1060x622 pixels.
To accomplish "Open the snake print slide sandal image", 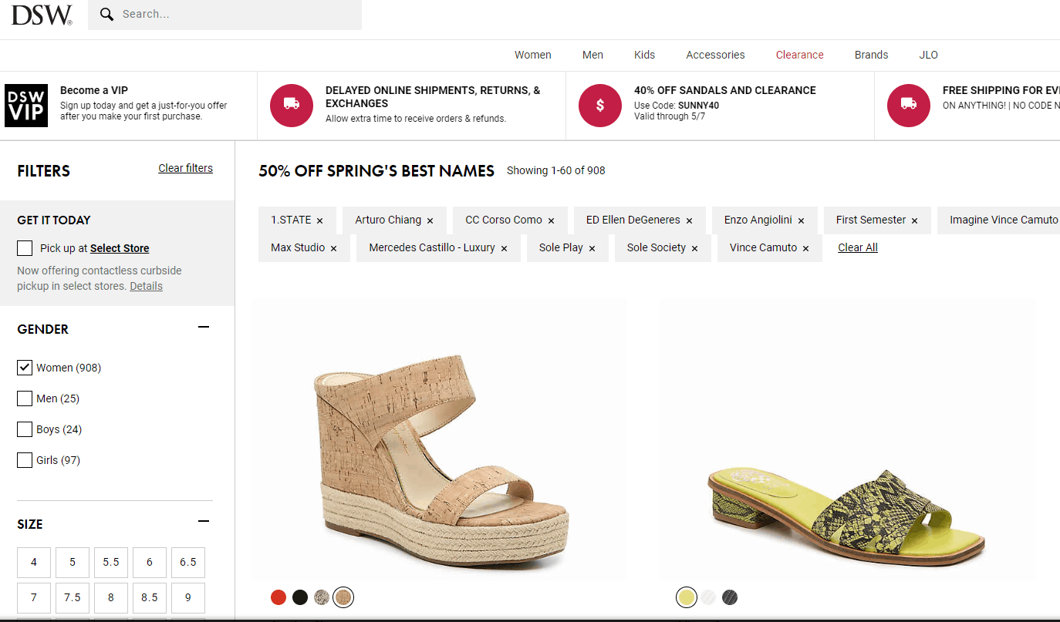I will (847, 439).
